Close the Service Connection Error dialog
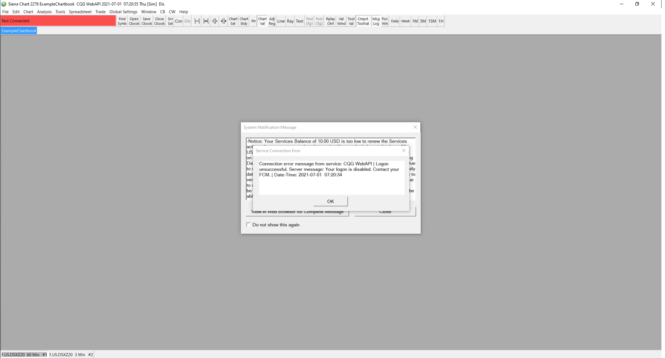 coord(404,150)
